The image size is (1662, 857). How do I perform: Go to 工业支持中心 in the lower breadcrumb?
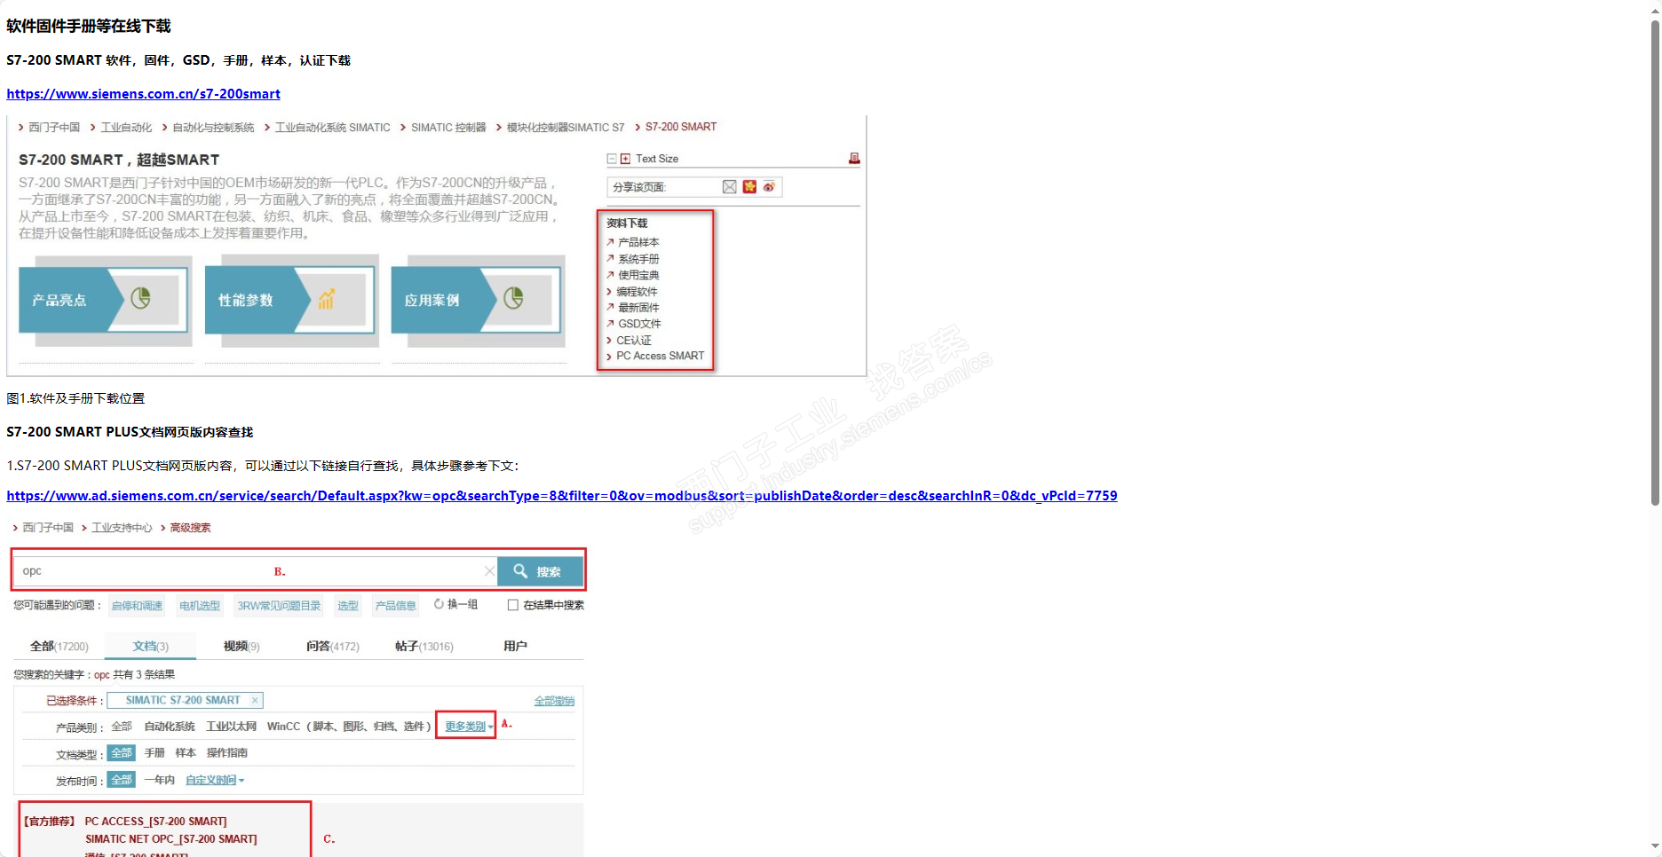122,528
